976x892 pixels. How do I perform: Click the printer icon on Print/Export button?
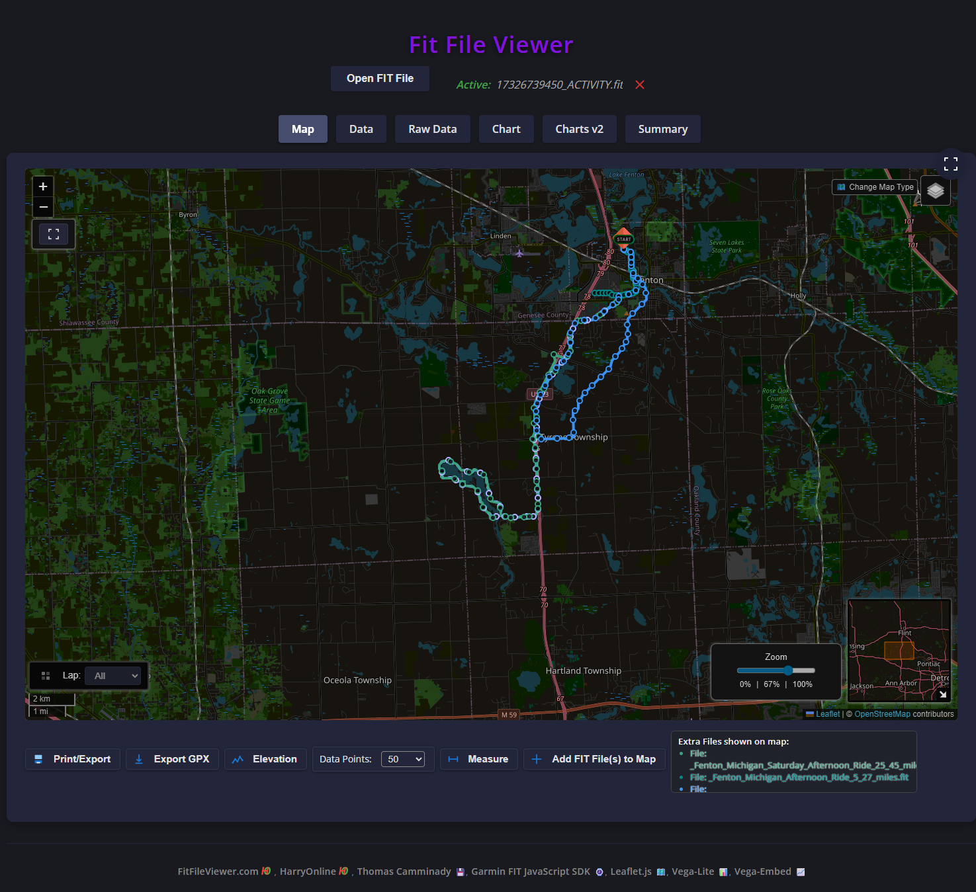38,759
